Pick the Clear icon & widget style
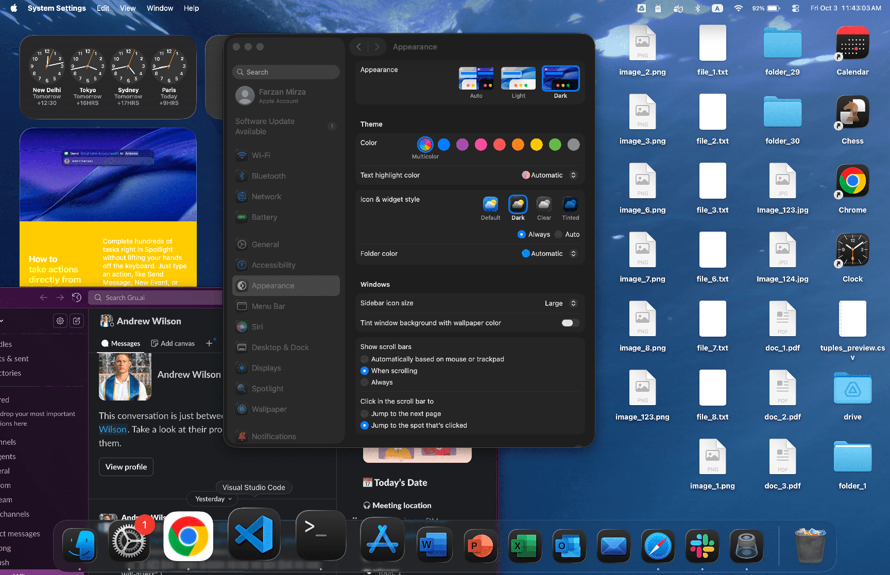The width and height of the screenshot is (890, 575). coord(544,205)
